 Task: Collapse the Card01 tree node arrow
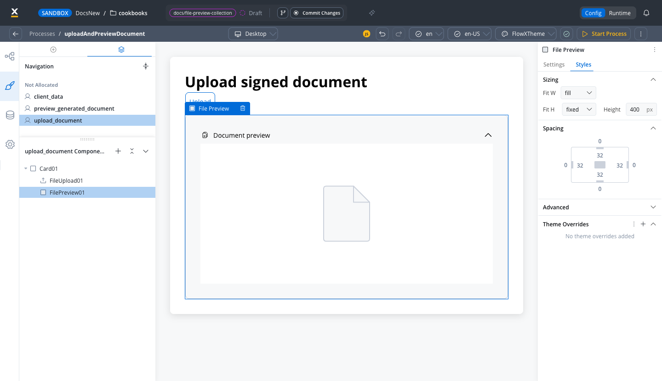coord(26,168)
